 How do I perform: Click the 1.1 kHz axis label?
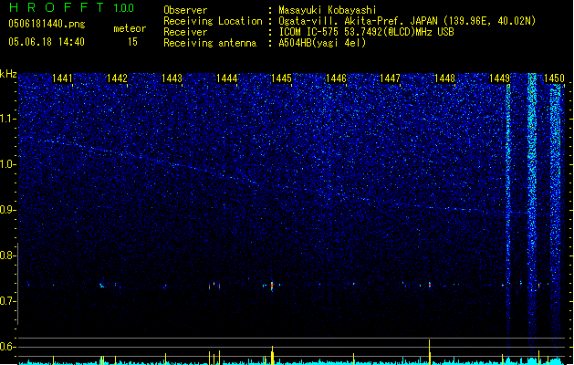tap(7, 119)
